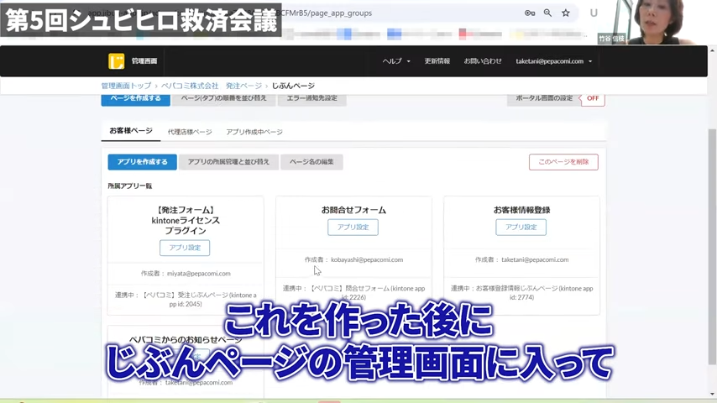Click creator text kobayashi@pepacomi.com
This screenshot has width=717, height=403.
click(x=367, y=259)
